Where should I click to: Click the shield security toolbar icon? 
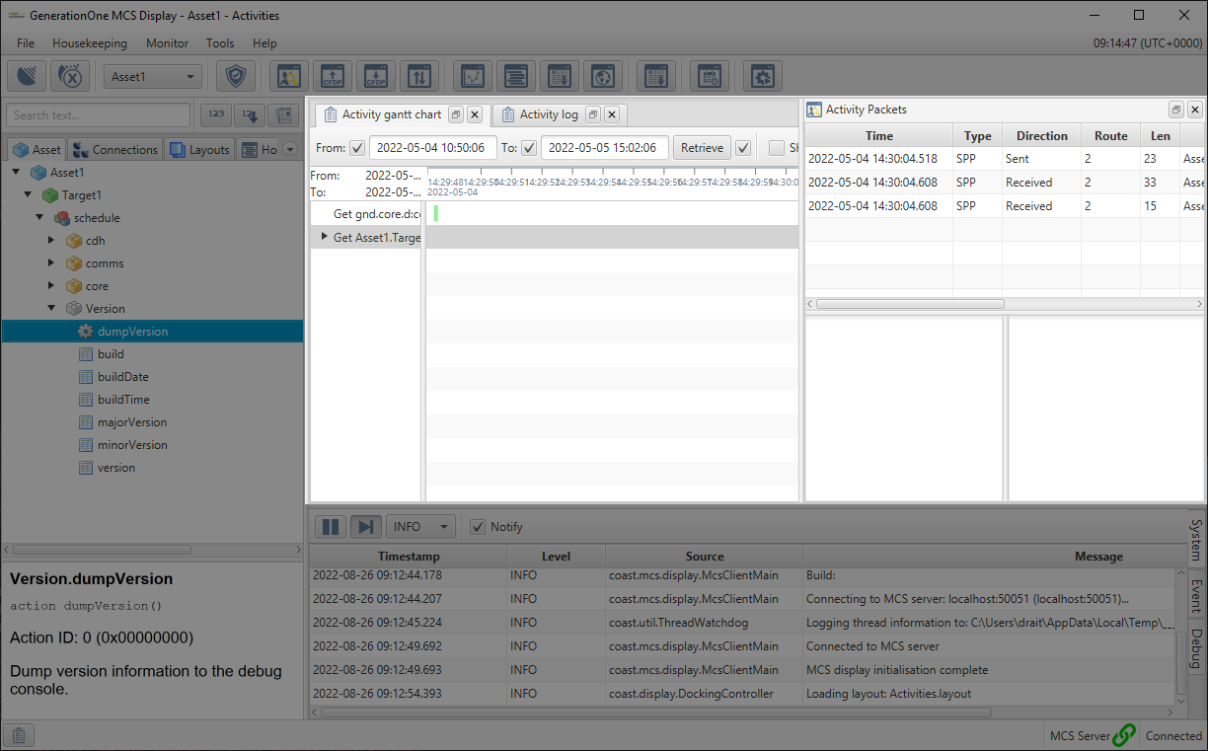click(x=235, y=76)
